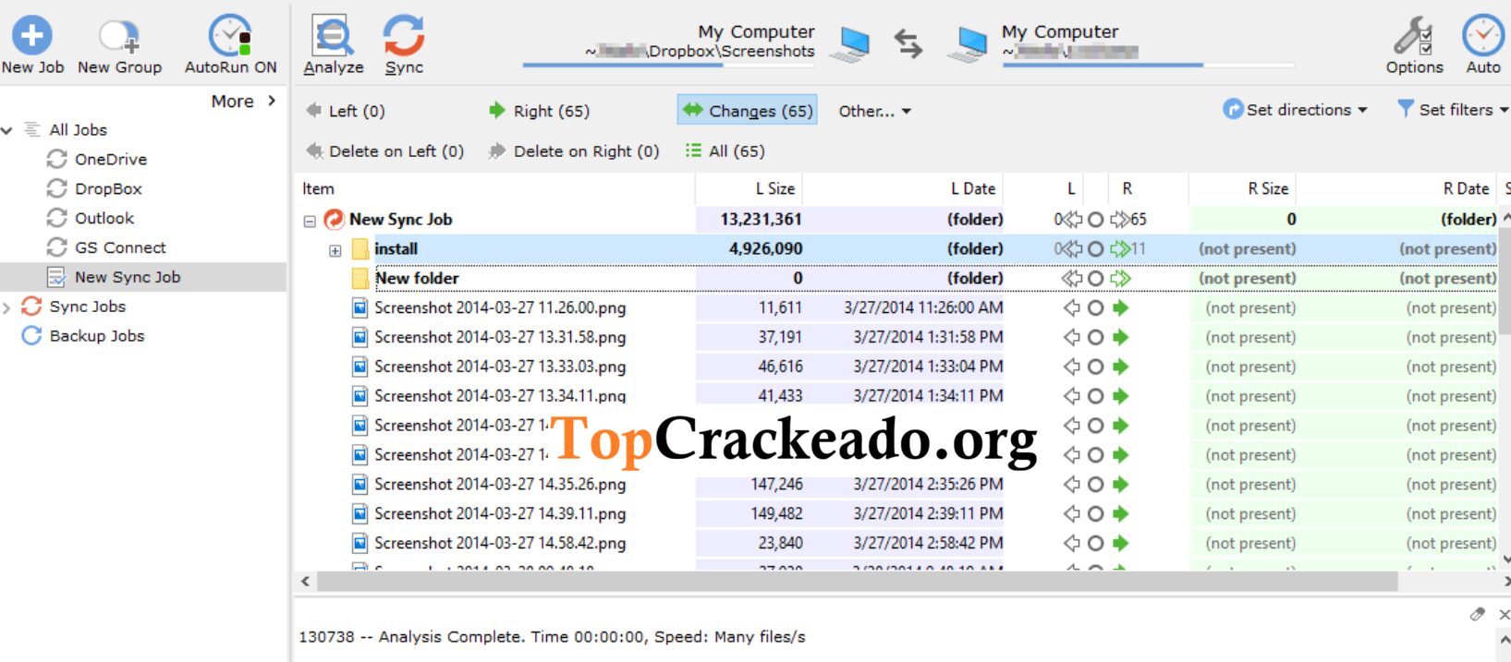Open the Set directions dropdown
The height and width of the screenshot is (662, 1511).
click(1295, 110)
